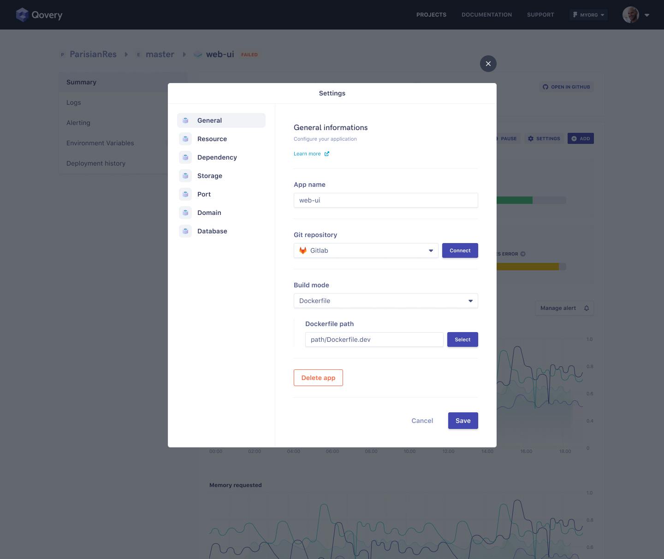The height and width of the screenshot is (559, 664).
Task: Click the external link icon beside Learn more
Action: coord(327,154)
